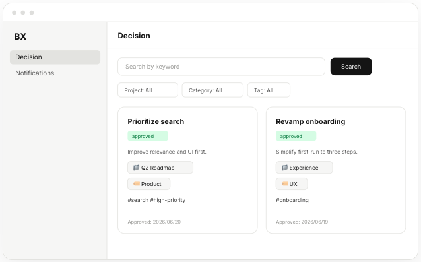Click the Experience folder icon
Image resolution: width=421 pixels, height=262 pixels.
(284, 168)
